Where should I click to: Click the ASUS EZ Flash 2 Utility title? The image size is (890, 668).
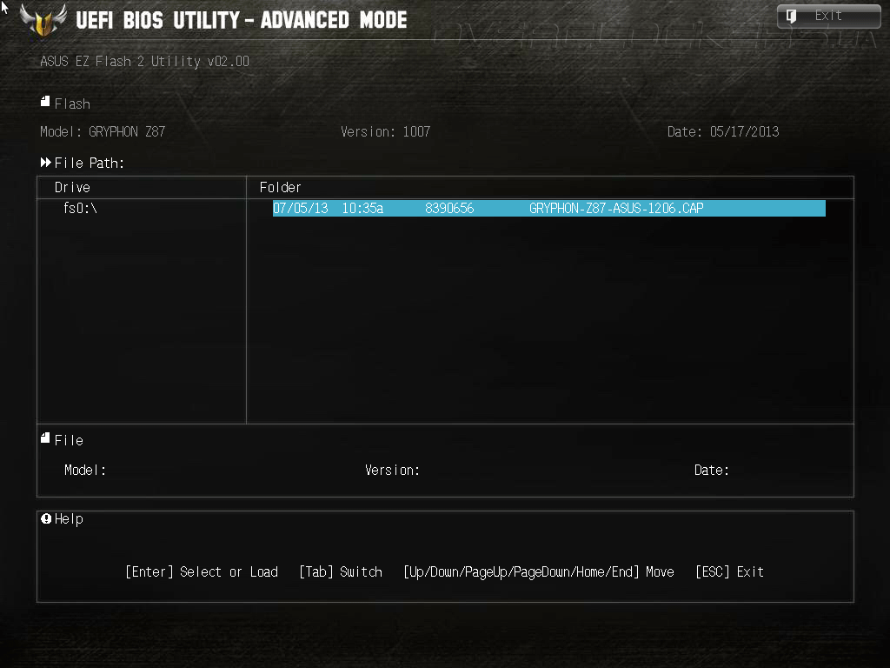(144, 62)
